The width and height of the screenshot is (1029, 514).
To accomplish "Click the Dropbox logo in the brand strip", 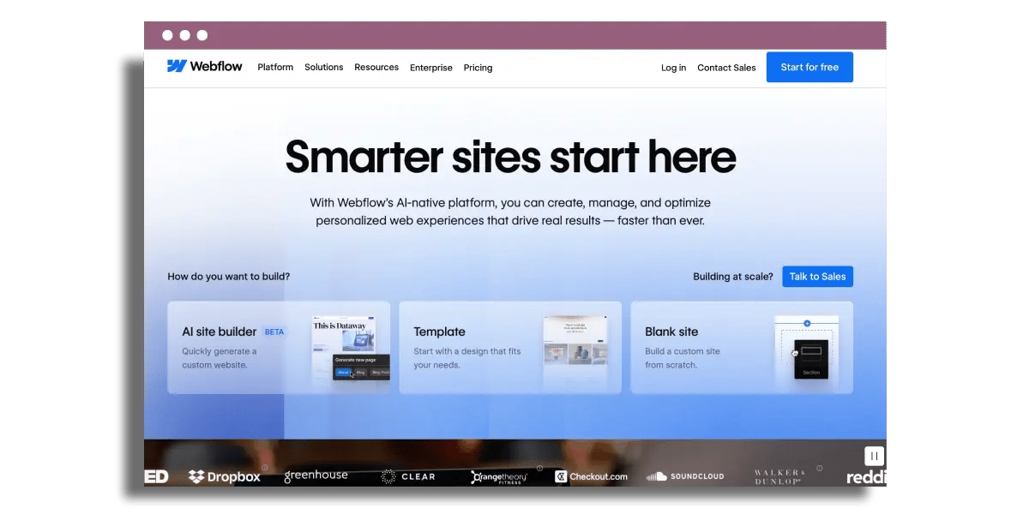I will [x=224, y=476].
